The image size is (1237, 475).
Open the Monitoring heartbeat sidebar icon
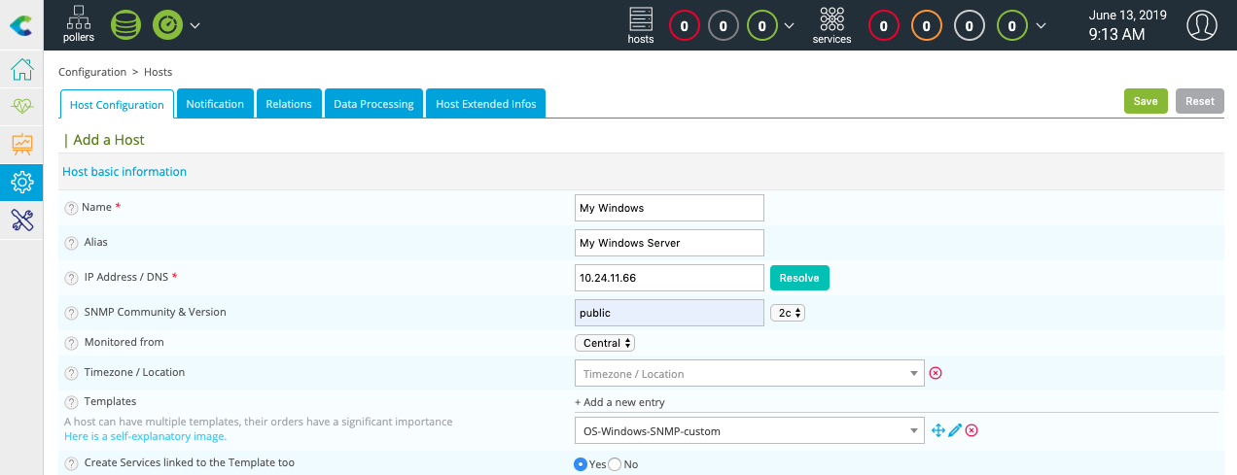[x=21, y=107]
